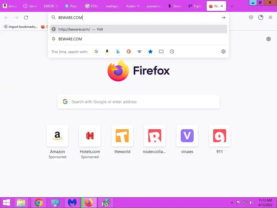Search bookmarks with the star icon
This screenshot has height=208, width=277.
click(x=150, y=51)
